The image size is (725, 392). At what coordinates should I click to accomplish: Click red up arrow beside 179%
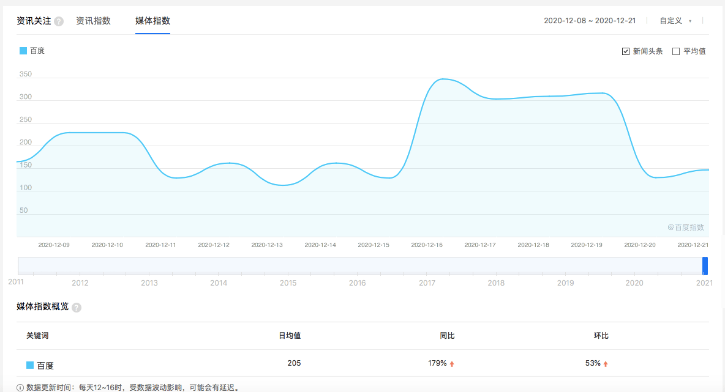(x=452, y=364)
